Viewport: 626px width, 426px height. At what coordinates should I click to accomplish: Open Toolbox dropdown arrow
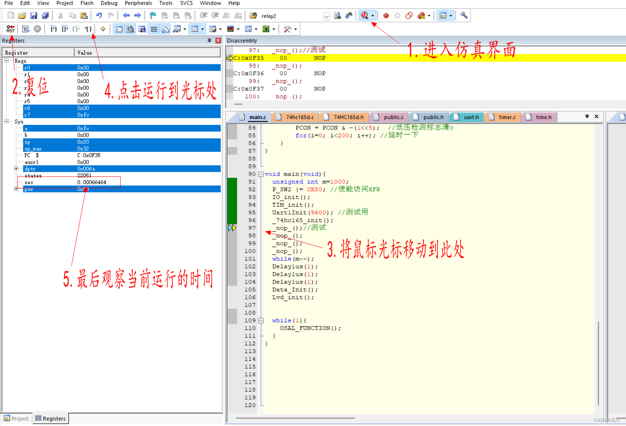point(296,29)
